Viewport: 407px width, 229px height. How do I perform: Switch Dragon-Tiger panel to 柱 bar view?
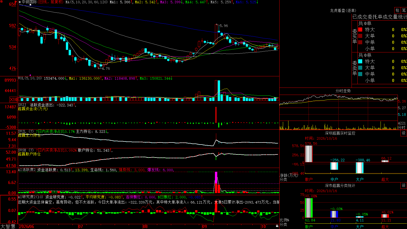click(x=397, y=10)
